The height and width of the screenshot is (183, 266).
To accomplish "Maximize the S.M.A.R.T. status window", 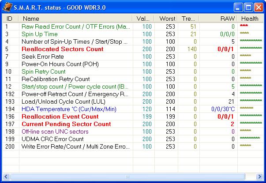I will coord(248,7).
